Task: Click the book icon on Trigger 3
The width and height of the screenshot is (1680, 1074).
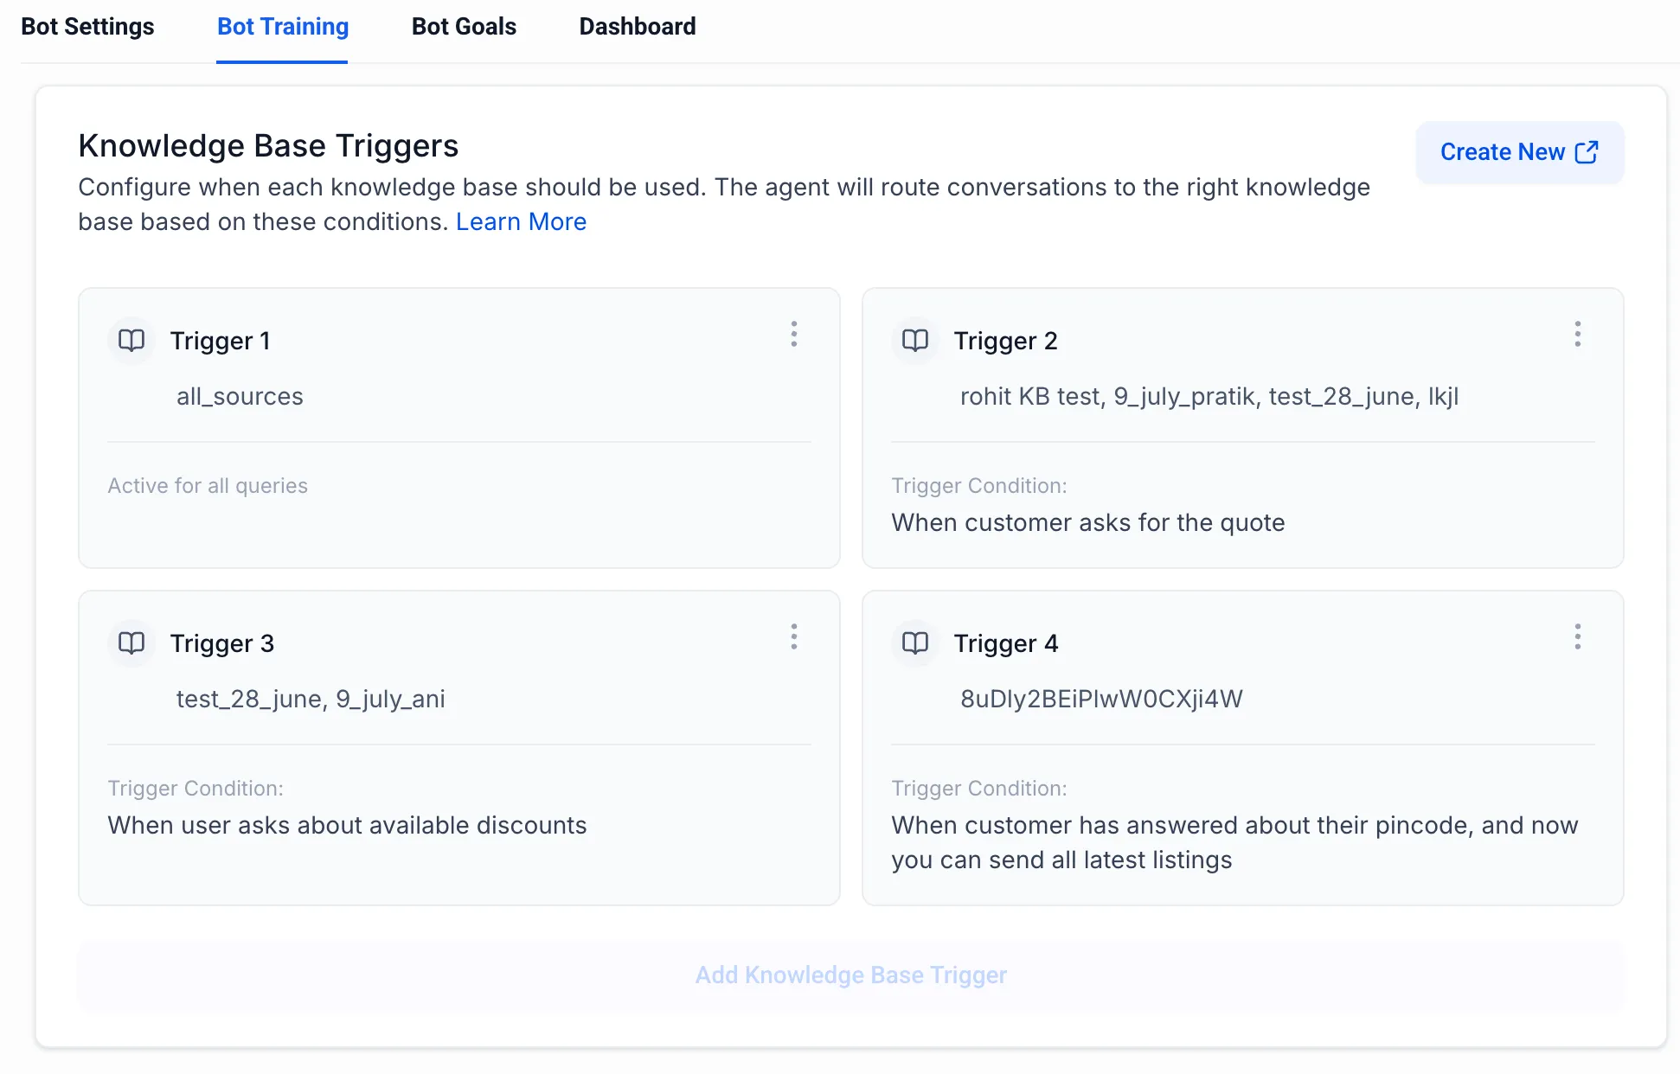Action: pyautogui.click(x=131, y=643)
